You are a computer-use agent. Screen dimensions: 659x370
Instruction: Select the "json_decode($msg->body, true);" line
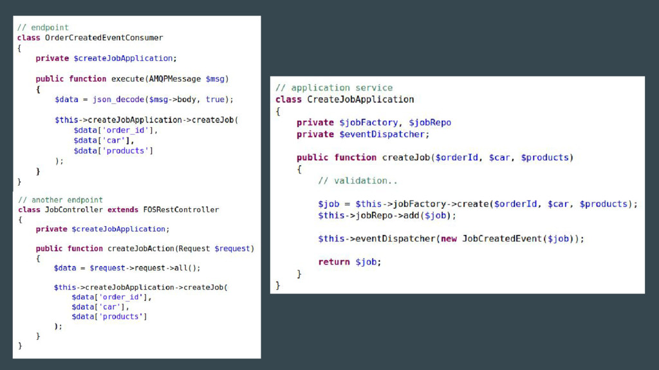click(144, 100)
